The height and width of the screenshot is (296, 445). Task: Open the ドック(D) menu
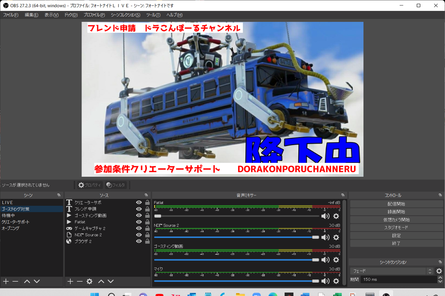click(71, 15)
